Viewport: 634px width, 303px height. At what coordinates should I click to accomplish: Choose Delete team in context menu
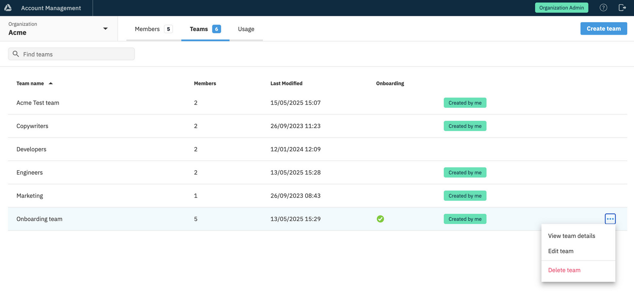[578, 270]
